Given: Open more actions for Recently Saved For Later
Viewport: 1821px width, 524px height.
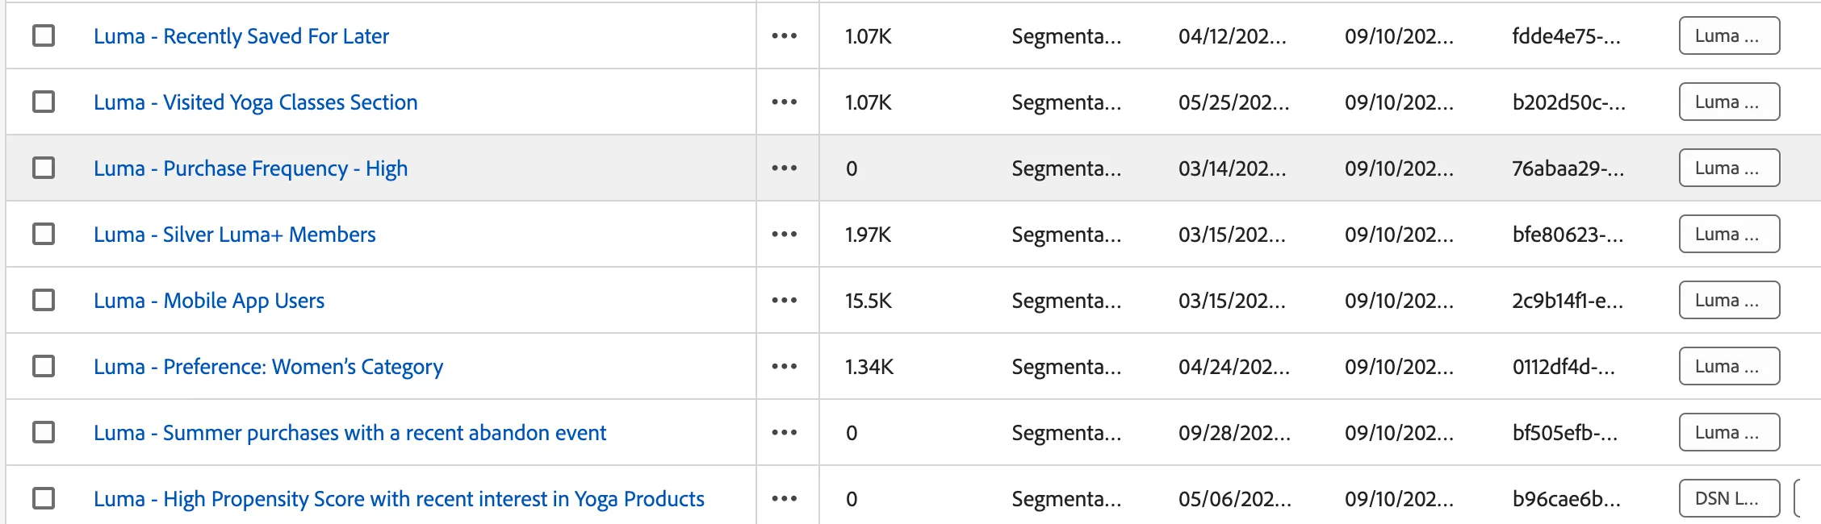Looking at the screenshot, I should (784, 36).
